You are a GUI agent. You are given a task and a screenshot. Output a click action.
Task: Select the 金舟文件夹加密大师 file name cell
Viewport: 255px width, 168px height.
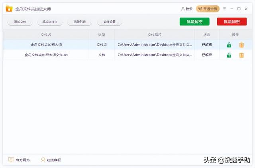[46, 45]
